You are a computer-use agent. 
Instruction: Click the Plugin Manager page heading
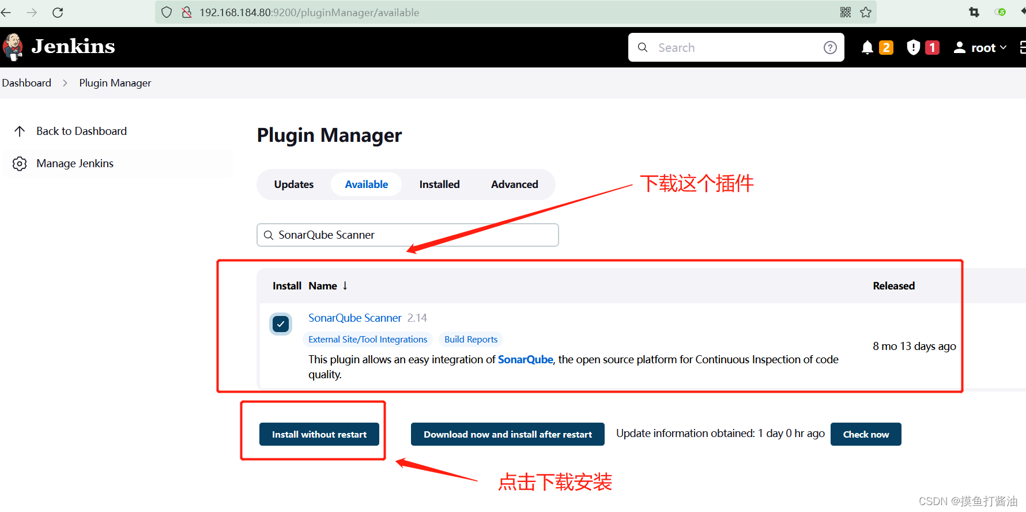click(329, 135)
